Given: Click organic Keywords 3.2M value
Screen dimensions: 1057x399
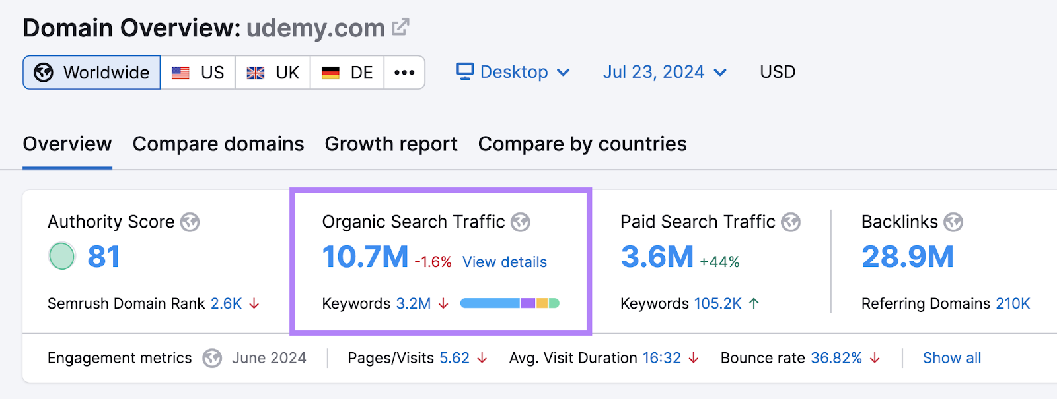Looking at the screenshot, I should tap(414, 303).
